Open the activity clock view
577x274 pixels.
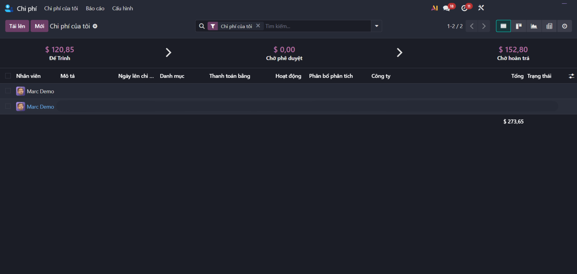pyautogui.click(x=565, y=26)
